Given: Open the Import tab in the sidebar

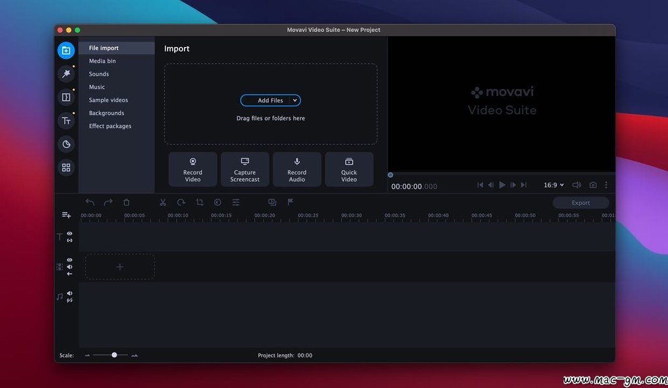Looking at the screenshot, I should [66, 51].
